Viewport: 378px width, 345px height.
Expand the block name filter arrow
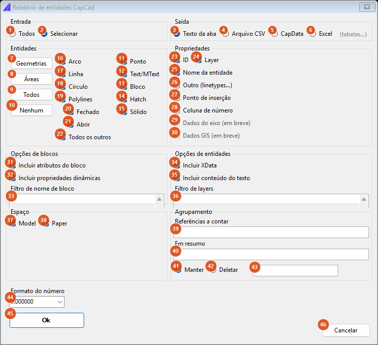point(159,200)
